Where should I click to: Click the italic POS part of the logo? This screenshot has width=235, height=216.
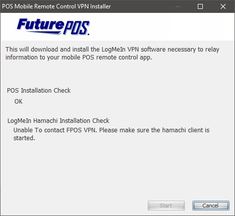tap(76, 28)
